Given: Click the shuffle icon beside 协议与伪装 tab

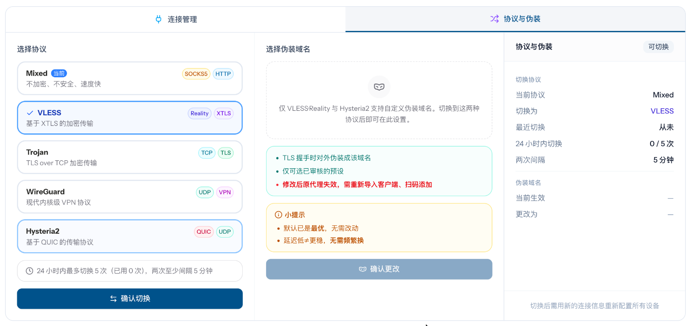Looking at the screenshot, I should tap(494, 19).
